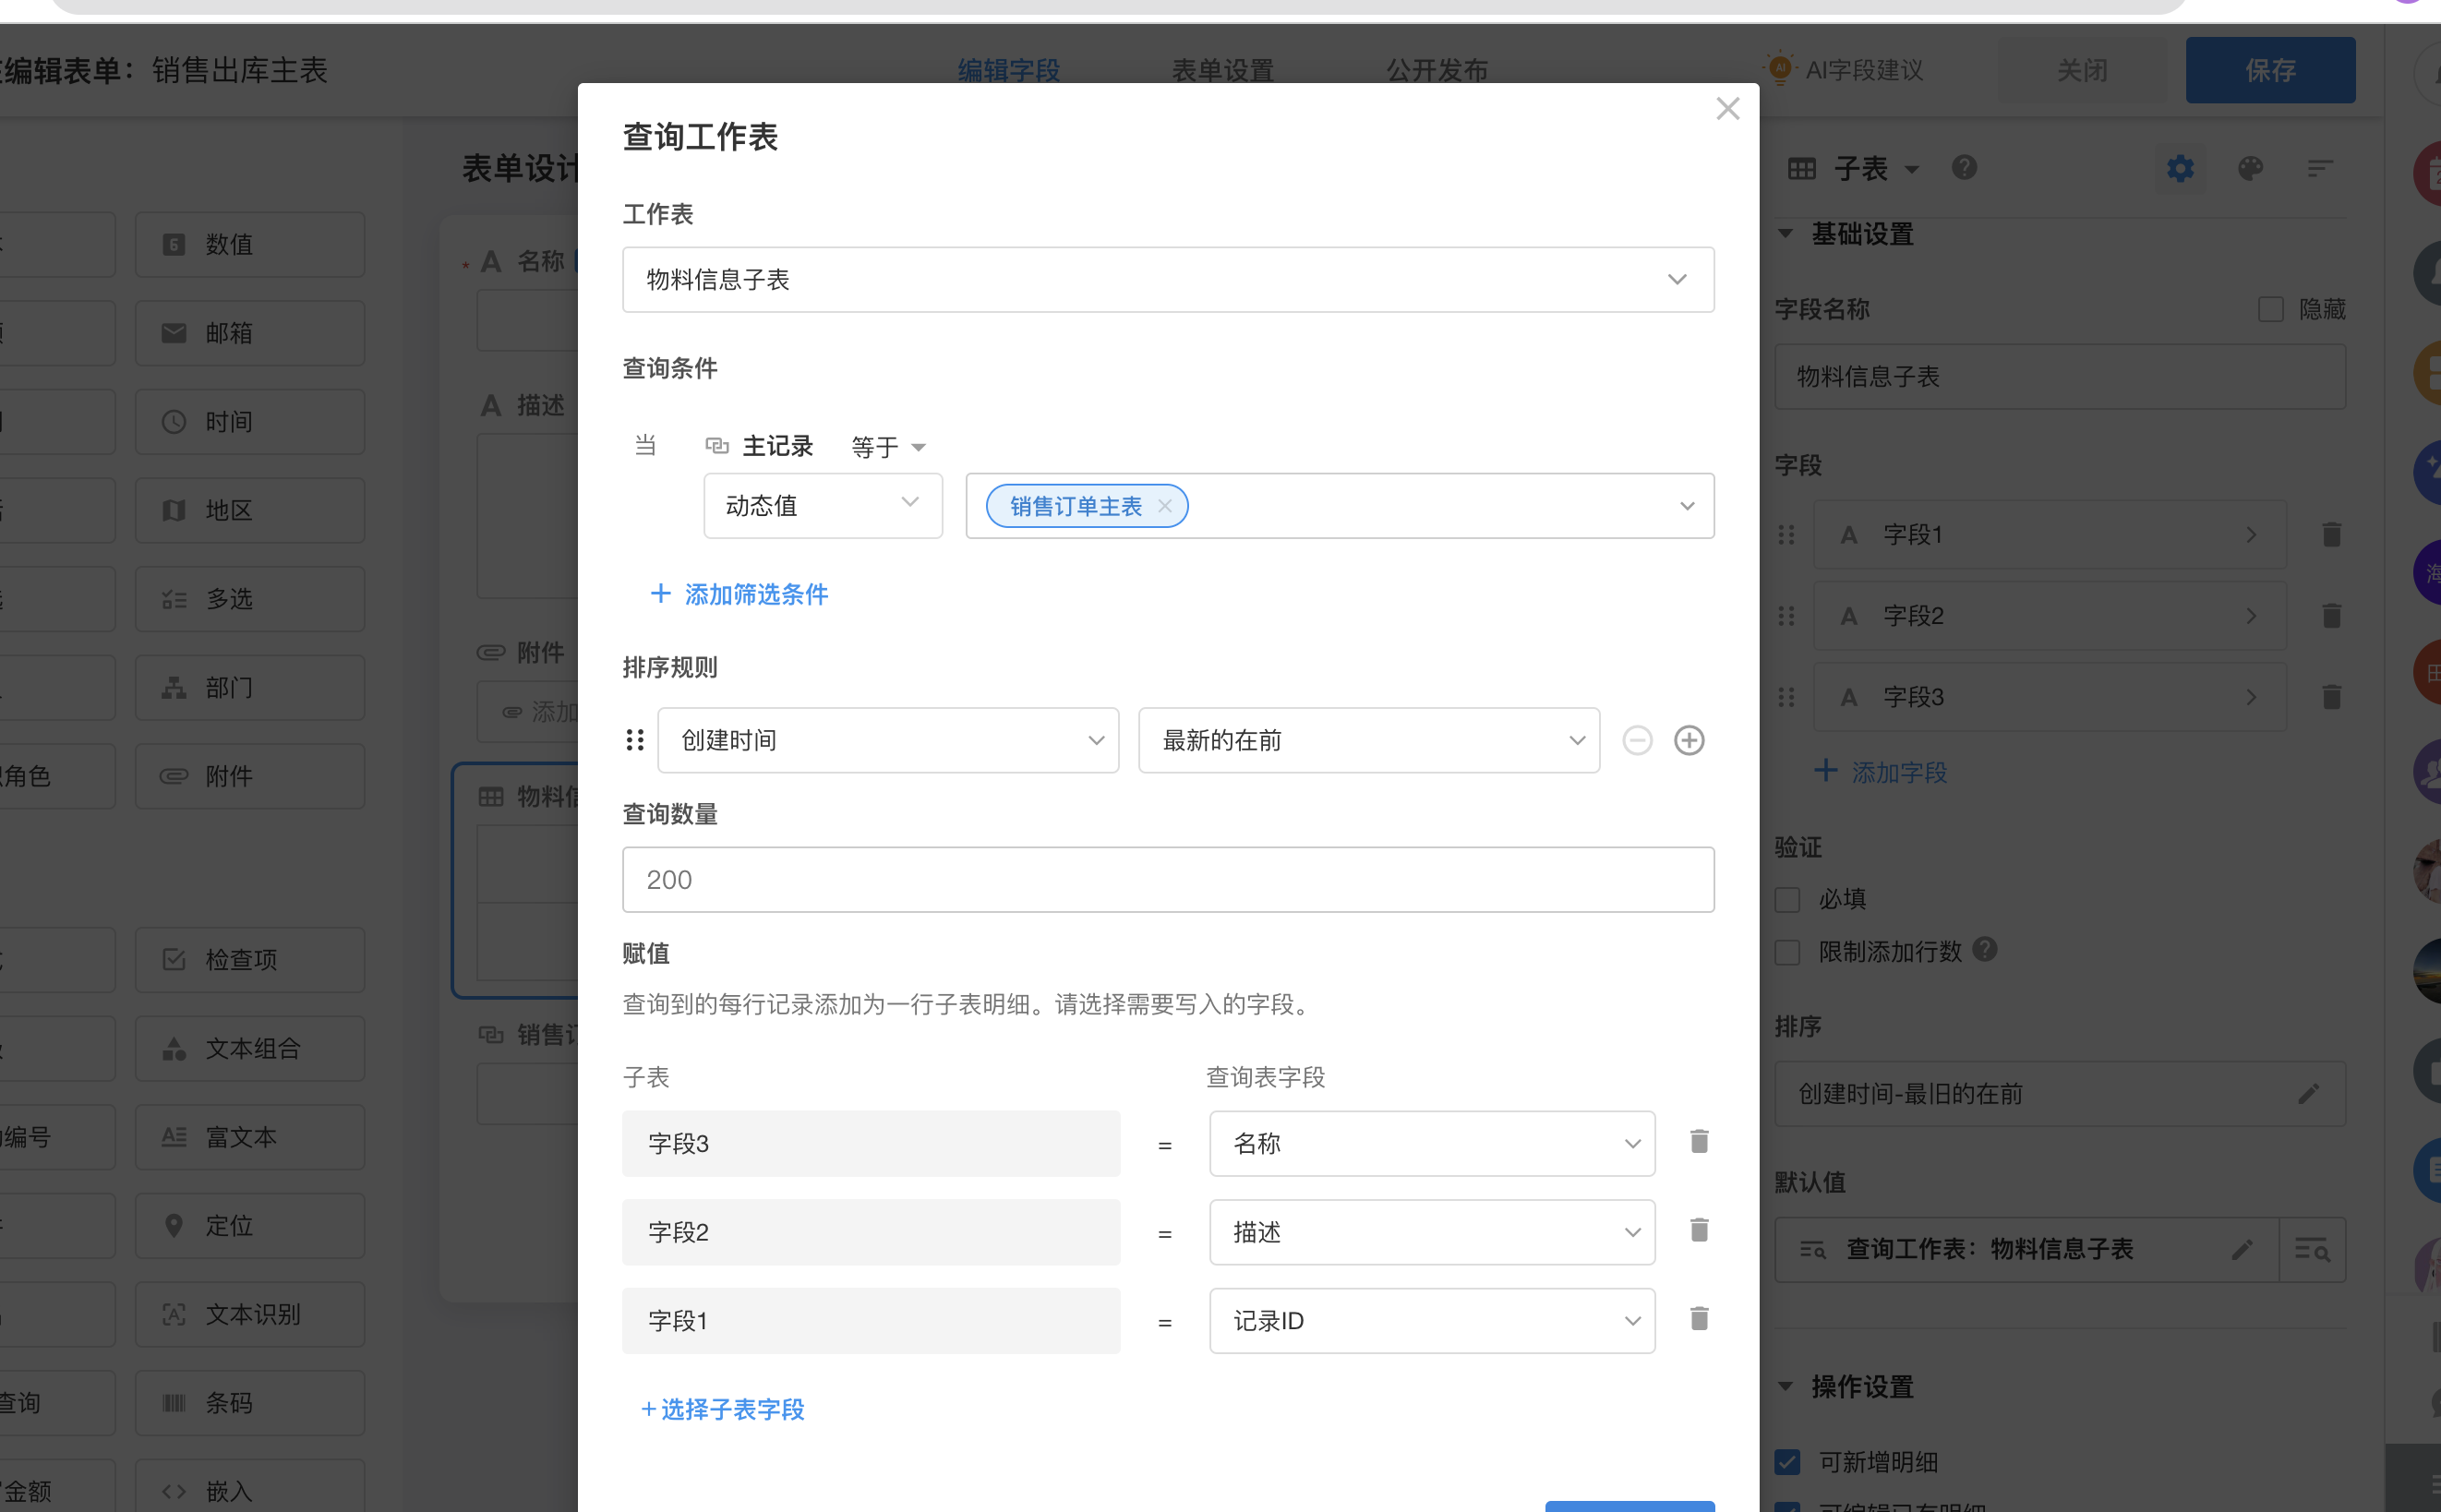
Task: Click the 查询数量 input field
Action: pyautogui.click(x=1167, y=879)
